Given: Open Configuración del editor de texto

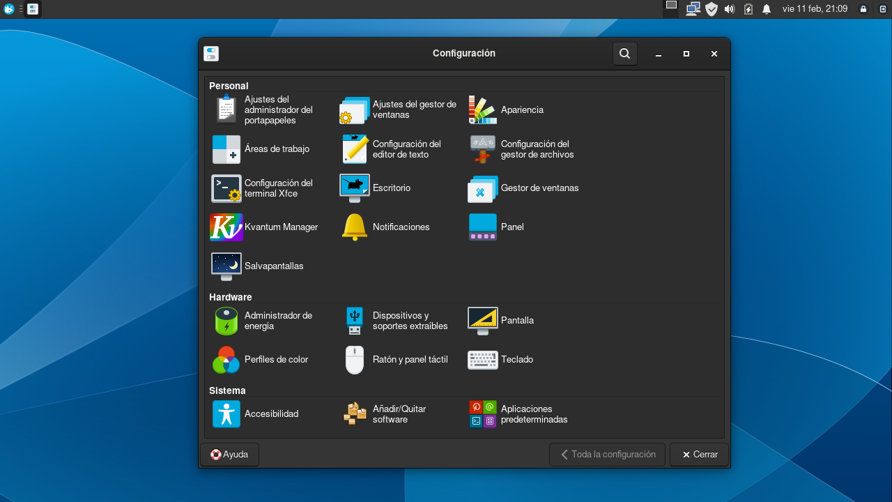Looking at the screenshot, I should (x=392, y=149).
